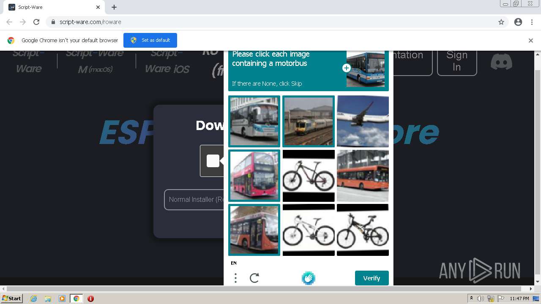The width and height of the screenshot is (541, 304).
Task: Open the Chrome profile account icon
Action: pyautogui.click(x=518, y=22)
